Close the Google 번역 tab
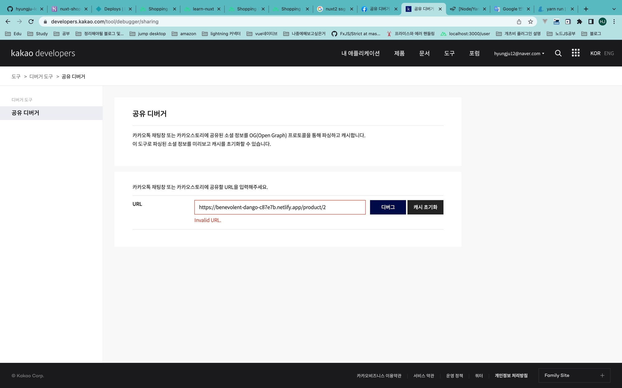This screenshot has width=622, height=388. (x=528, y=9)
